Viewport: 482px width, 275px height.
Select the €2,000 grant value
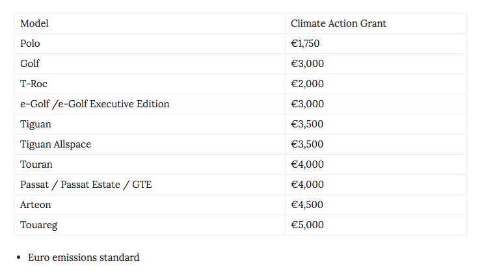307,84
